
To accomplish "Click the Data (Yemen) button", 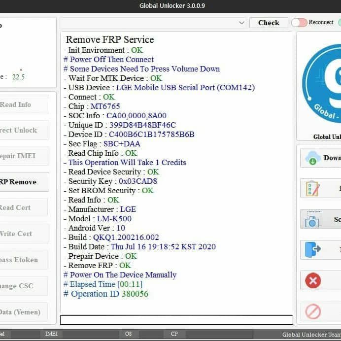I will tap(24, 312).
